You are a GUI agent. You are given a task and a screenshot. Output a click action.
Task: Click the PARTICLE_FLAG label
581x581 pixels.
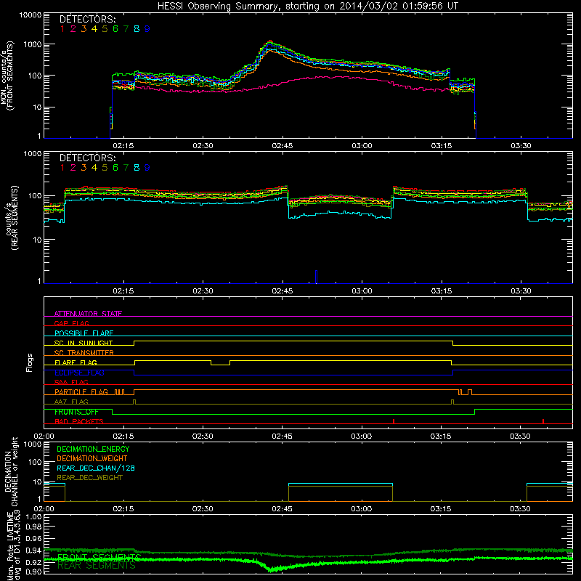point(81,391)
